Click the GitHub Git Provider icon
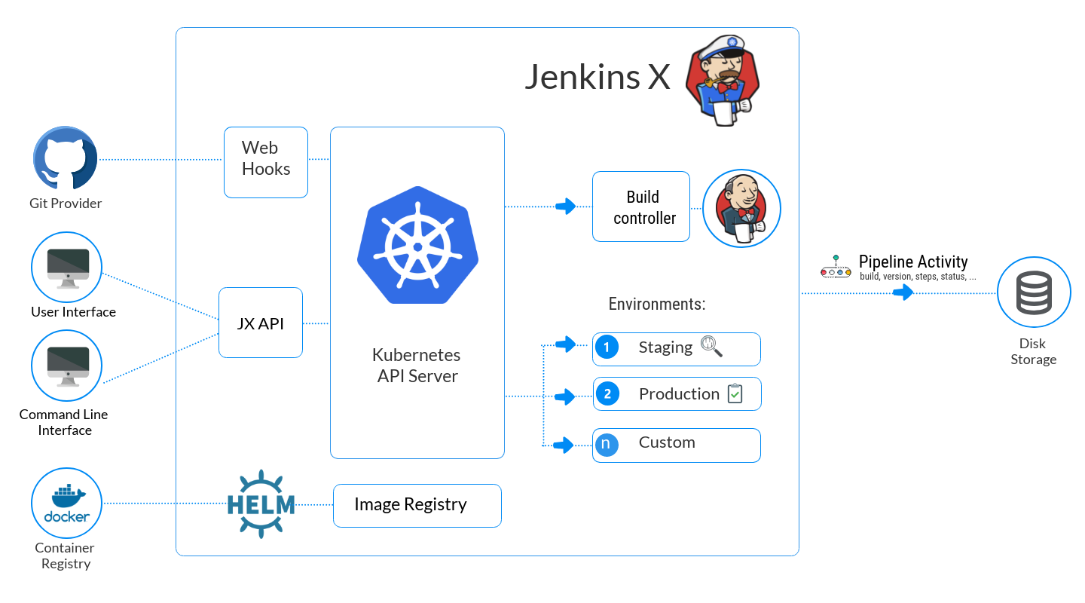 pyautogui.click(x=65, y=158)
